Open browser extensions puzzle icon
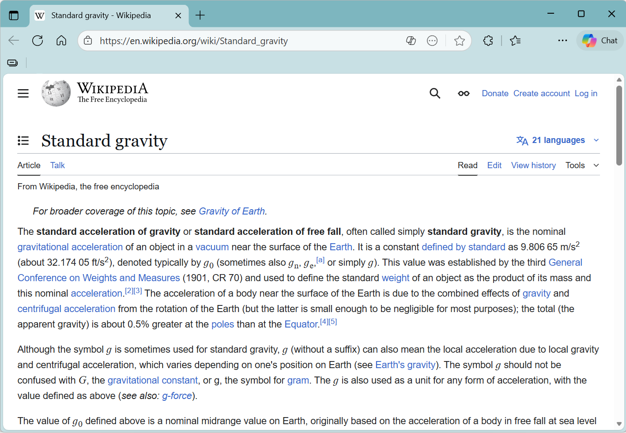Viewport: 626px width, 433px height. click(x=488, y=41)
